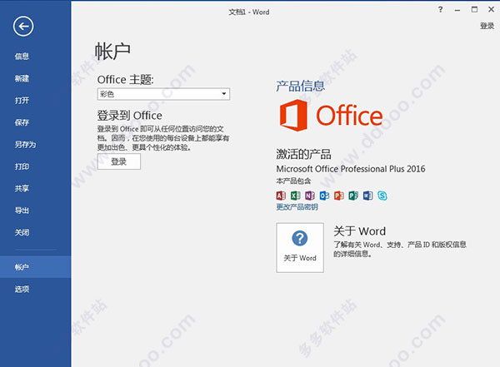The image size is (500, 367).
Task: Select 新建 in the sidebar
Action: click(x=22, y=78)
